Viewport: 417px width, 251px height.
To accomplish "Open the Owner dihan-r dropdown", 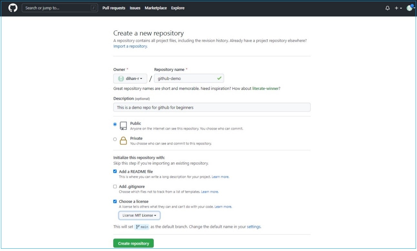I will point(130,79).
